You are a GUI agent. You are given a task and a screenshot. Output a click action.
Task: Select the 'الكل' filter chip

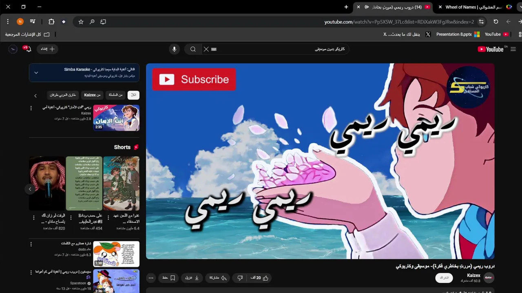pyautogui.click(x=133, y=95)
